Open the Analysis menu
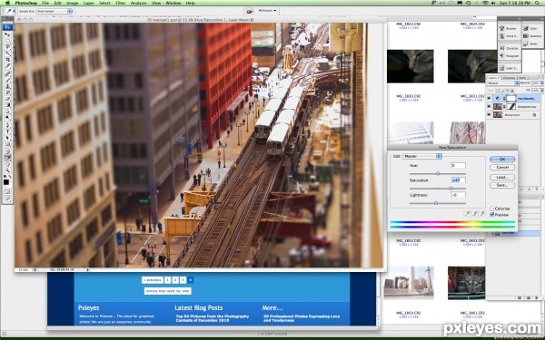The height and width of the screenshot is (340, 545). [138, 3]
